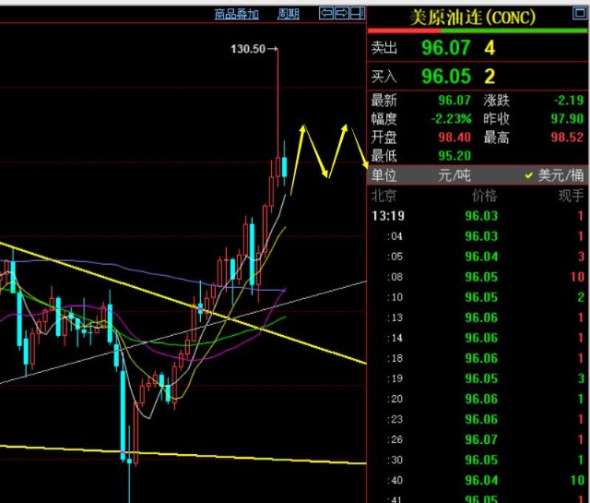Image resolution: width=590 pixels, height=503 pixels.
Task: Select the 13:19 tick row
Action: 478,216
